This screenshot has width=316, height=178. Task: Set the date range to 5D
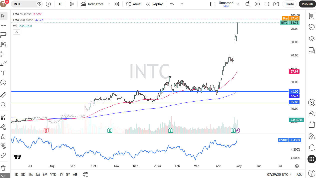(23, 175)
